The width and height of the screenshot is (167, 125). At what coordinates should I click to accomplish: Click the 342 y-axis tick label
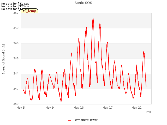(x=16, y=89)
